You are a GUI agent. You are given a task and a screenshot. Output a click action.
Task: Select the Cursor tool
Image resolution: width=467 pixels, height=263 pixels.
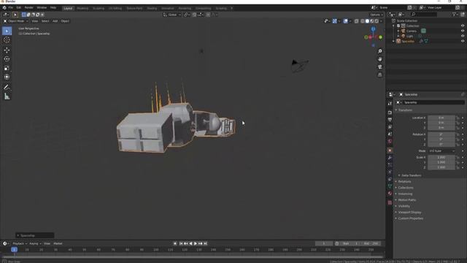(7, 40)
